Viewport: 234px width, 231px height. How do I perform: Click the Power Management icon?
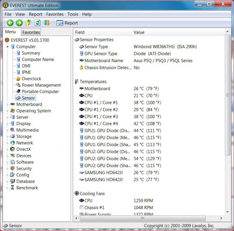point(18,85)
